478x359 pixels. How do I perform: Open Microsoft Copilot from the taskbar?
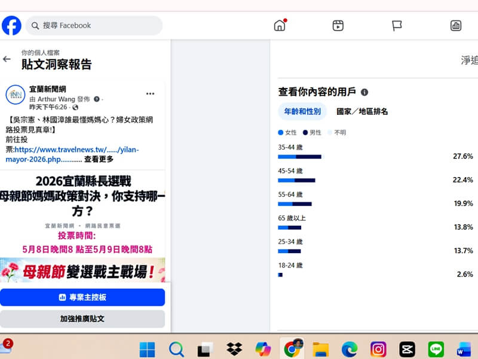263,349
